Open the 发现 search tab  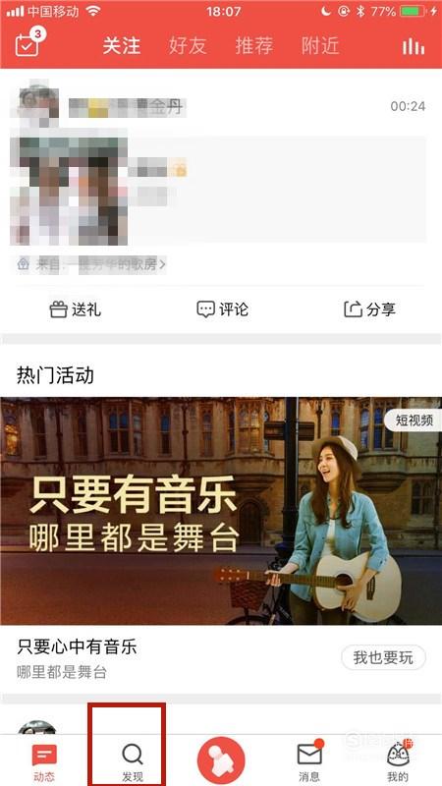[133, 762]
